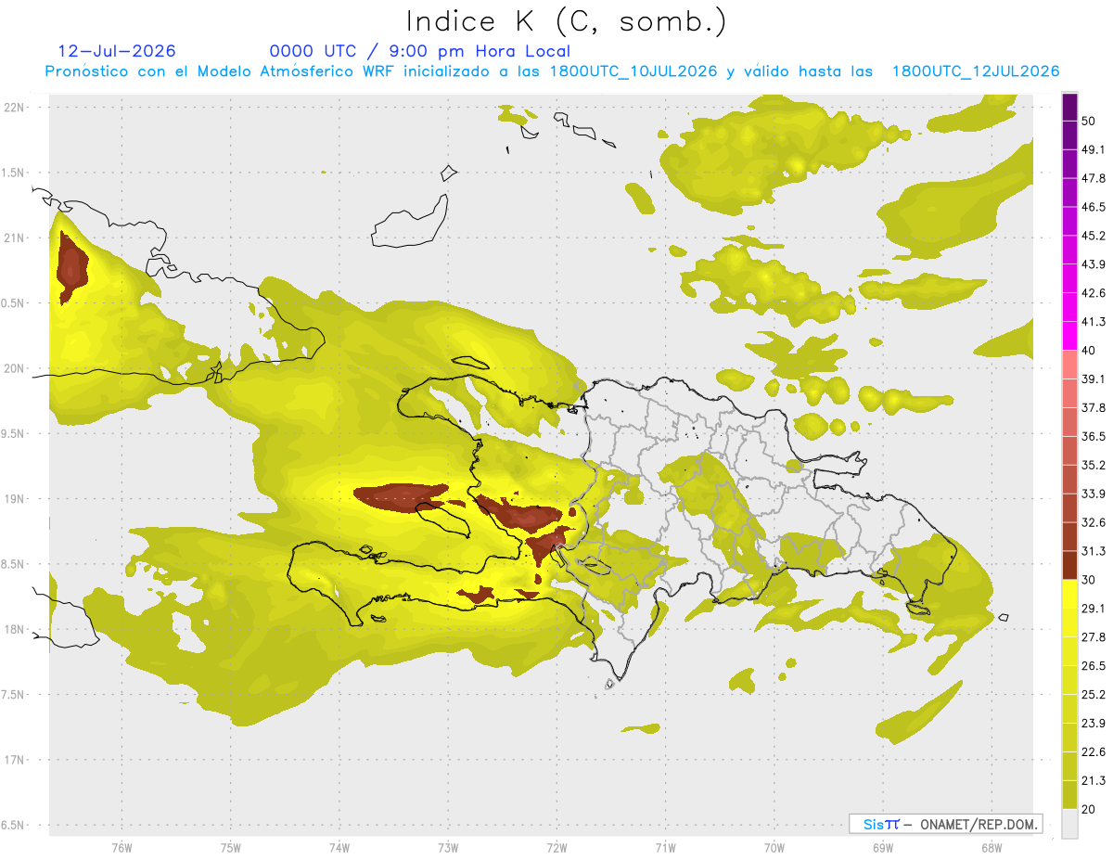Click the colorbar value "40"
The width and height of the screenshot is (1113, 860).
tap(1089, 350)
